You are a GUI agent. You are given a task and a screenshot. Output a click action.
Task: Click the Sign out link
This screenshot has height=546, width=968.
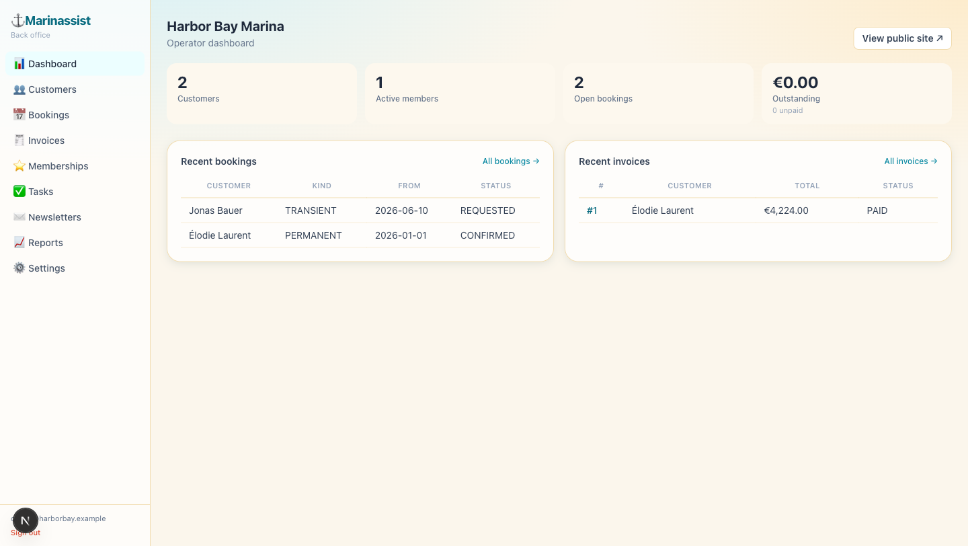tap(26, 533)
